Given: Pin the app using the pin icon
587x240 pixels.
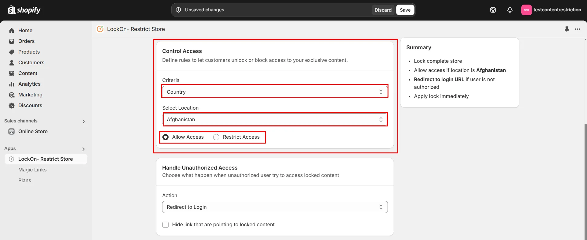Looking at the screenshot, I should pos(567,29).
